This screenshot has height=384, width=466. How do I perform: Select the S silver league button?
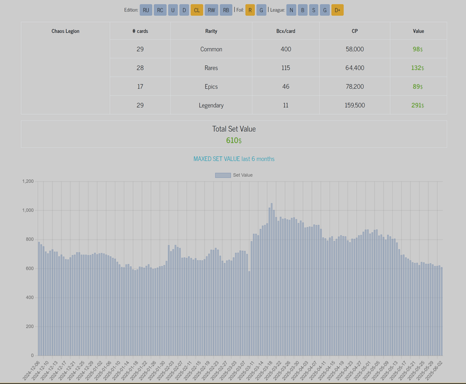tap(314, 10)
